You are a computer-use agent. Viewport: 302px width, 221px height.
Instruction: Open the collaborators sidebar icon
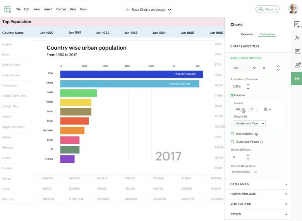298,65
